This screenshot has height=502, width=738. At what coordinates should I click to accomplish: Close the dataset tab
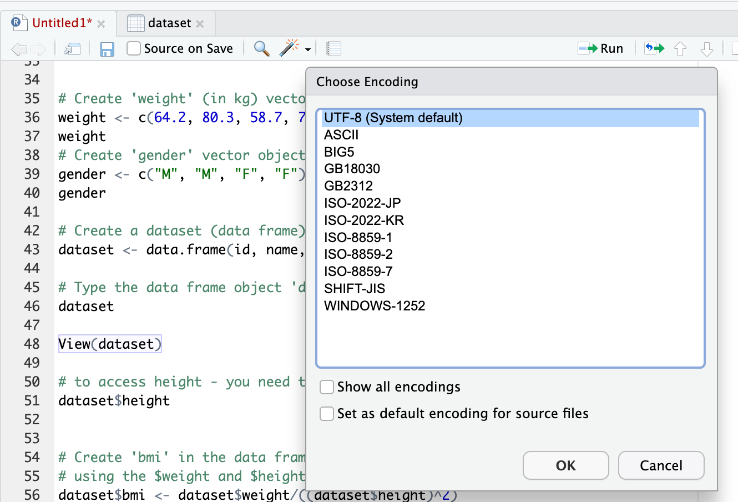[x=200, y=24]
